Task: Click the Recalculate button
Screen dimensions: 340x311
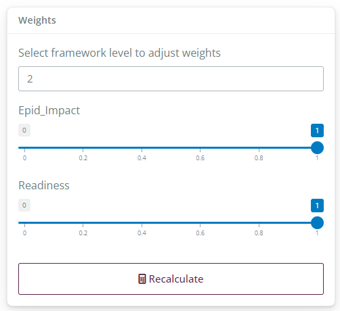Action: point(171,279)
